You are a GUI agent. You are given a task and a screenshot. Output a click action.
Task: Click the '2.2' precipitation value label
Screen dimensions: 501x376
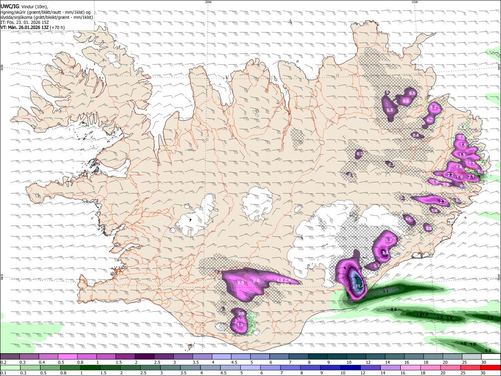[x=450, y=175]
